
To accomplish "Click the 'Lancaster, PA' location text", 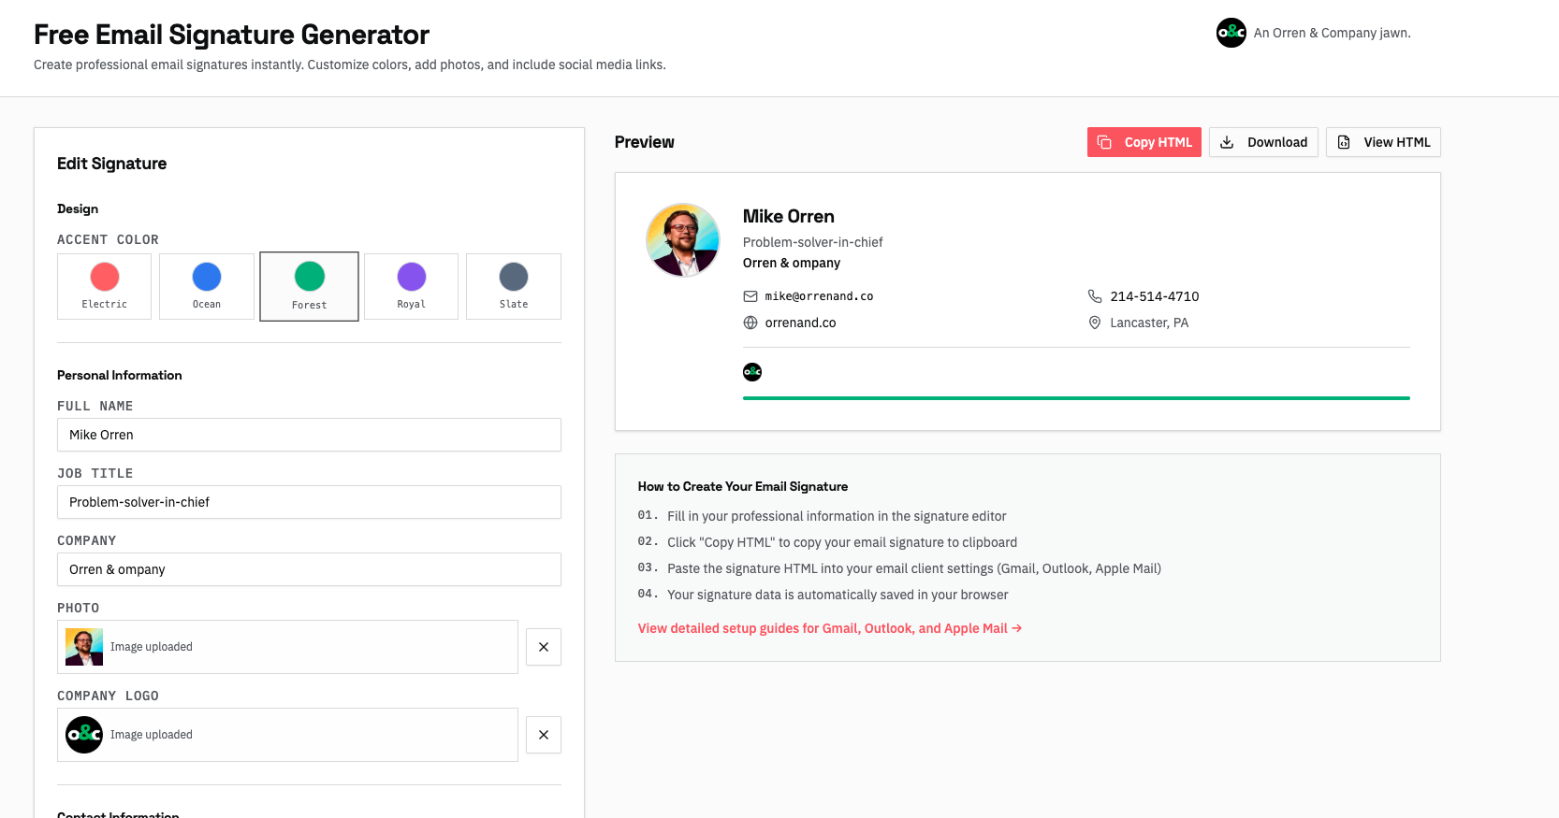I will coord(1149,323).
